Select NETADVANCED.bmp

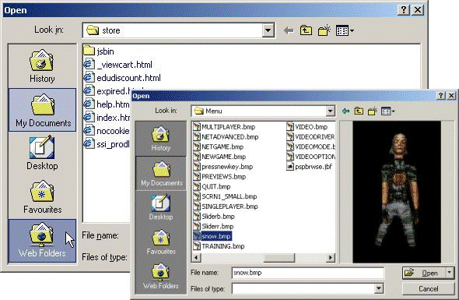click(x=226, y=137)
